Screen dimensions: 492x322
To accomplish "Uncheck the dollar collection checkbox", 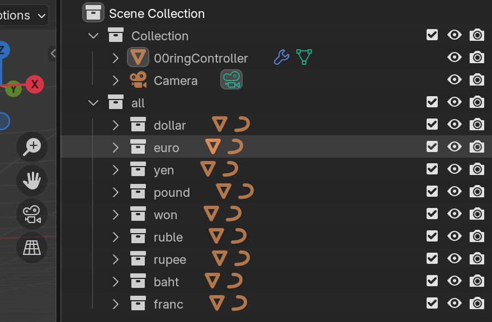I will click(x=432, y=124).
